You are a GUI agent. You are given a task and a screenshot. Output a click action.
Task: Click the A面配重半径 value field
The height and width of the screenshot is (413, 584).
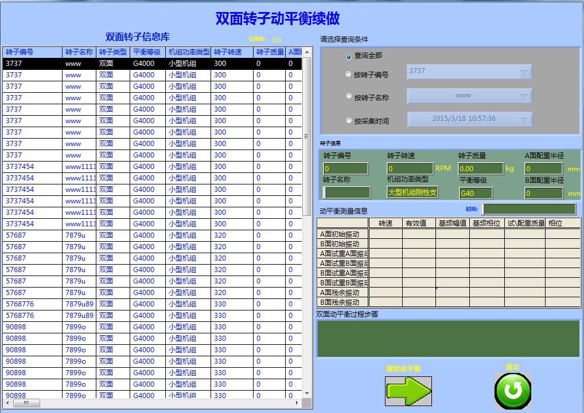tap(544, 169)
